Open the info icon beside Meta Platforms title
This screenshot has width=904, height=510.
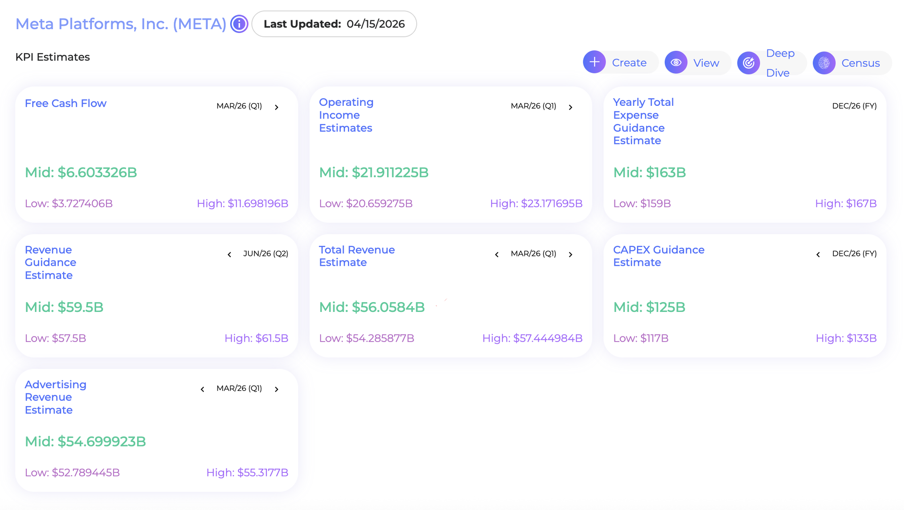click(239, 24)
